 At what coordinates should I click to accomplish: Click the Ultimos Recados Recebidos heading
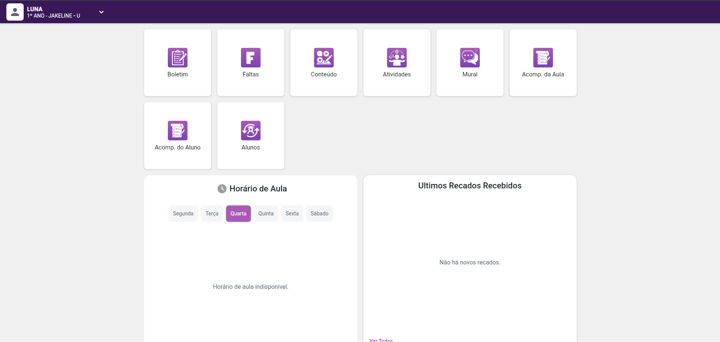[470, 186]
